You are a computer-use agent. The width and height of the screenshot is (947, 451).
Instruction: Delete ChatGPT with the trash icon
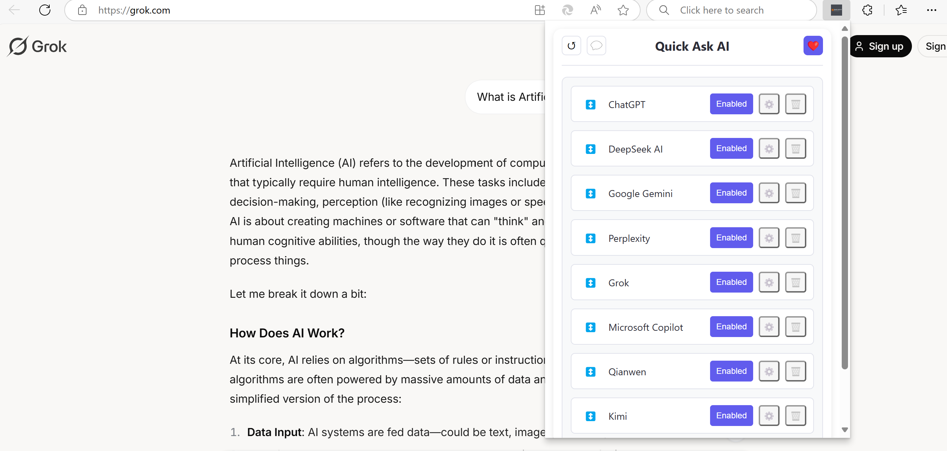click(x=796, y=104)
